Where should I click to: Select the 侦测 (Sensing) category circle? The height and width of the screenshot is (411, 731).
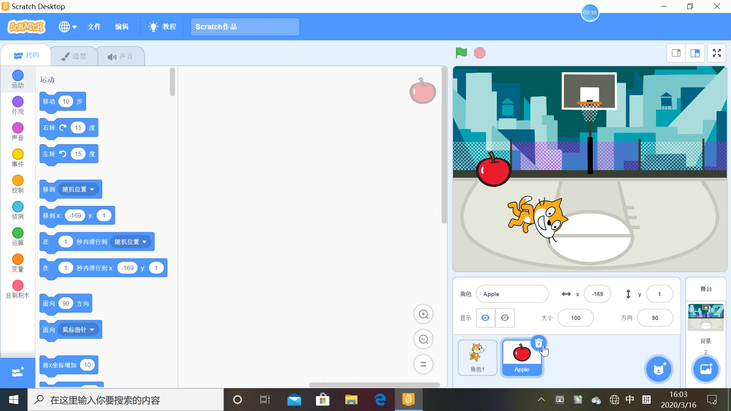18,207
